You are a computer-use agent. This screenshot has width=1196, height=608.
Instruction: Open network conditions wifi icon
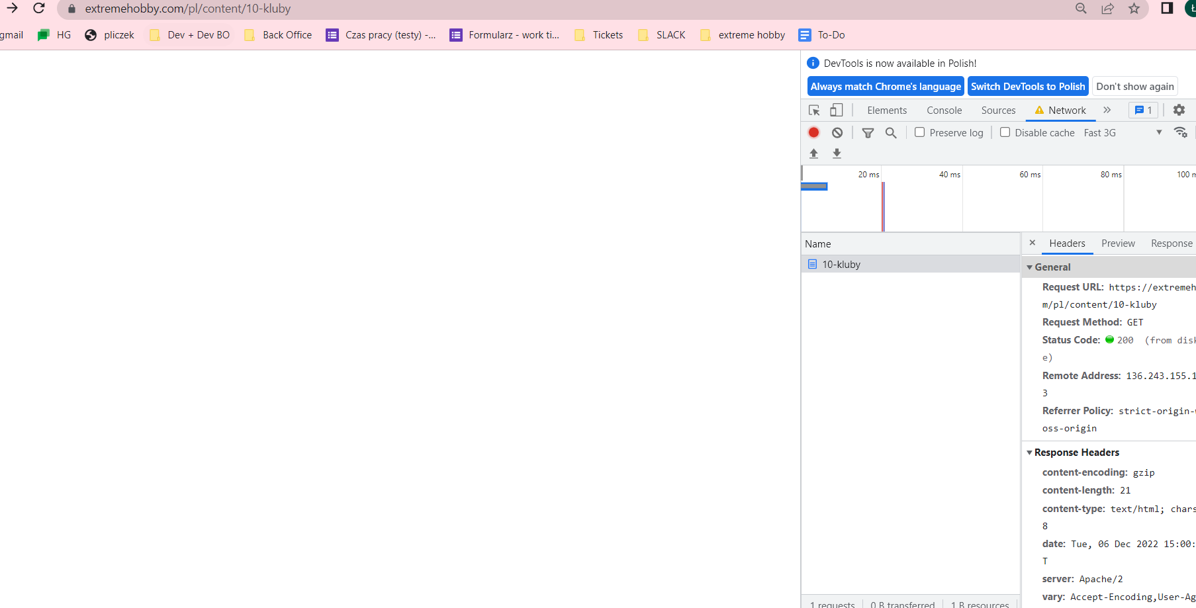click(1180, 132)
